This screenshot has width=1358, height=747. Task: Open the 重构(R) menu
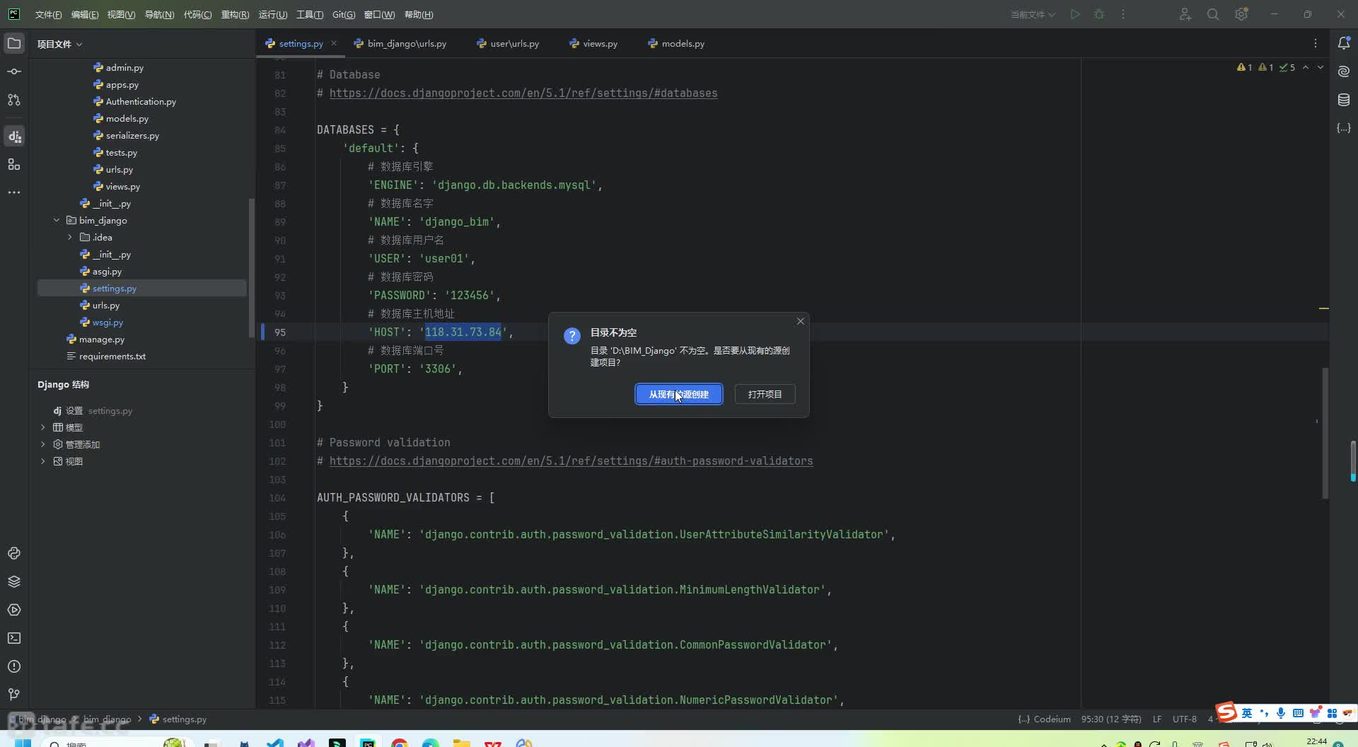click(x=235, y=14)
